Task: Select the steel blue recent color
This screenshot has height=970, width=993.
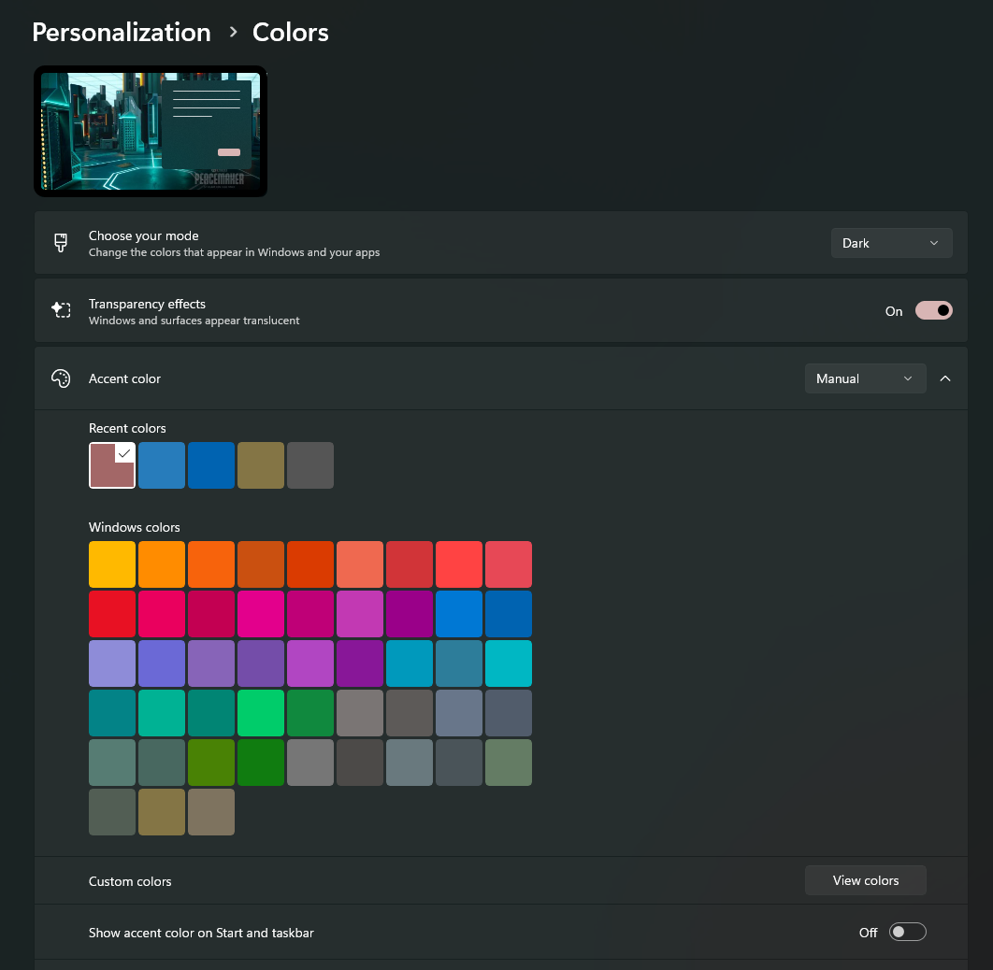Action: point(161,464)
